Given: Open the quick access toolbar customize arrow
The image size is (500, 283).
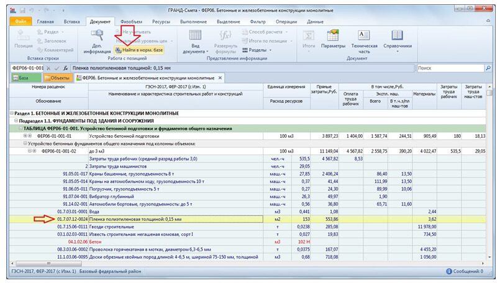Looking at the screenshot, I should [x=63, y=11].
